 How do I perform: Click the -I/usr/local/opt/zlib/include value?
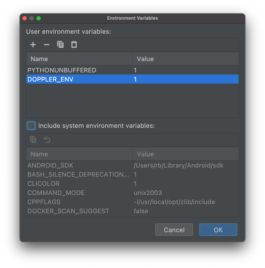[x=174, y=202]
